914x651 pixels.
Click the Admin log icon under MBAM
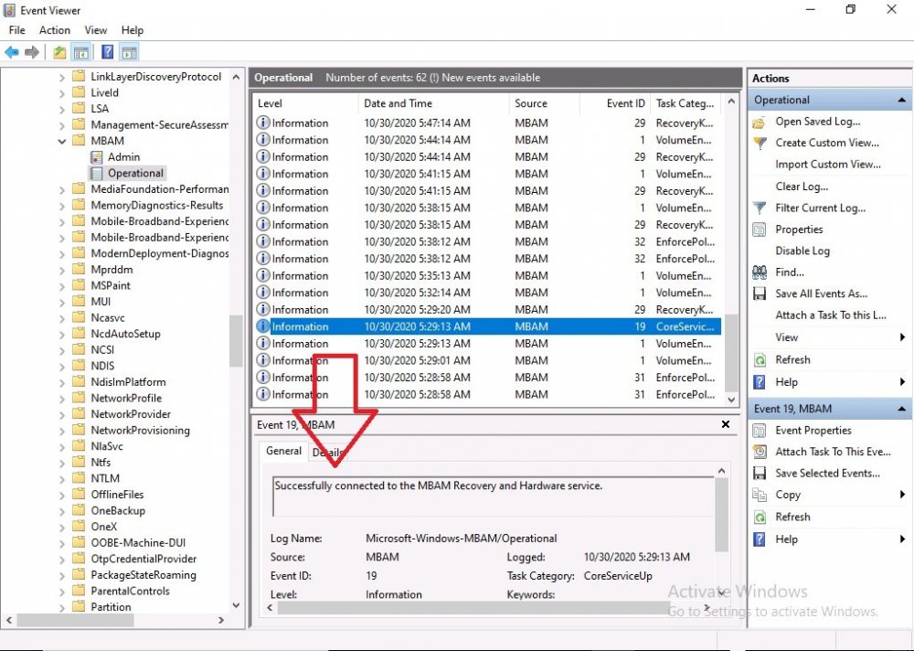click(x=97, y=157)
